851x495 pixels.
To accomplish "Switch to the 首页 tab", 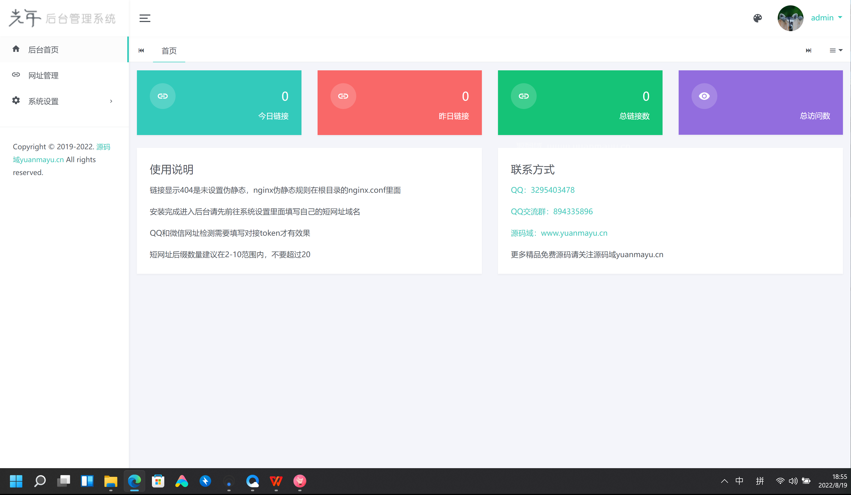I will [169, 51].
